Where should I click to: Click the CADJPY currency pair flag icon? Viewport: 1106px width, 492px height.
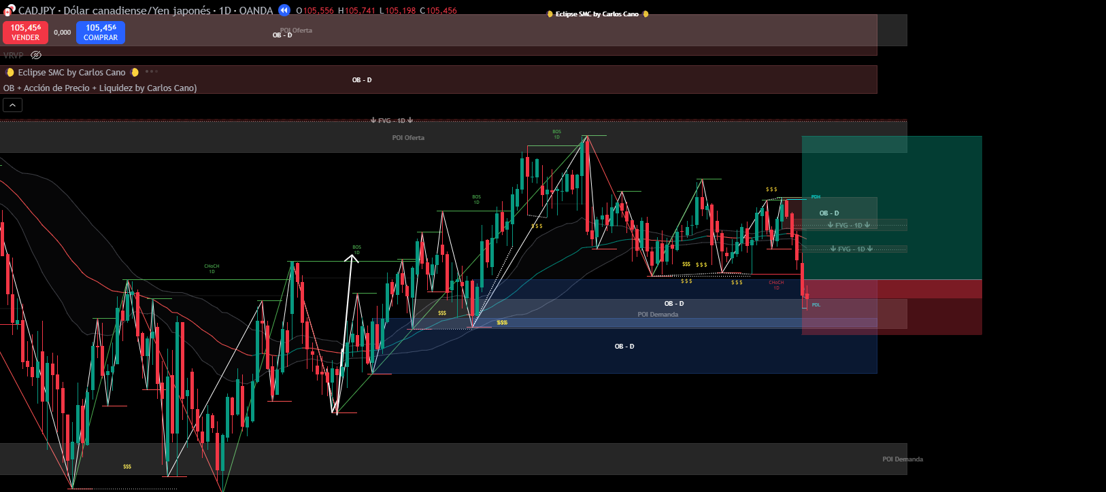click(9, 10)
